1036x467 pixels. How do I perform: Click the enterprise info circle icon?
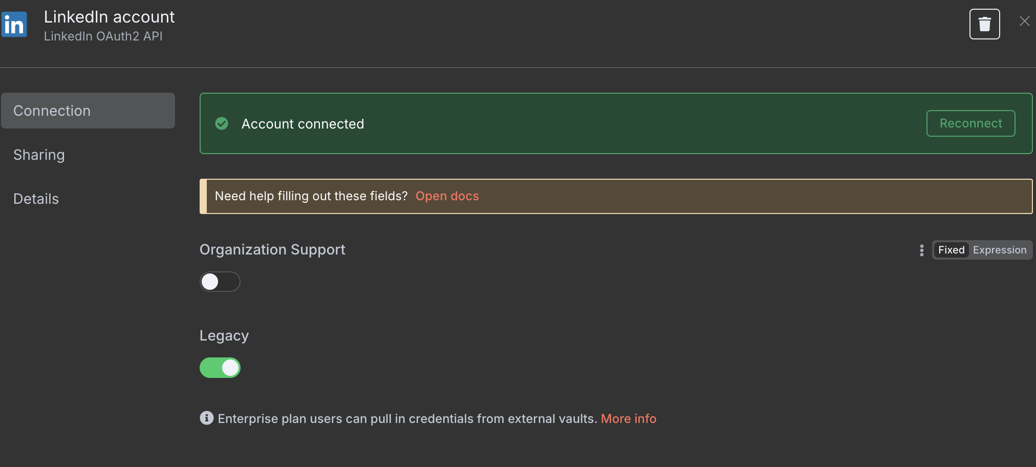point(206,418)
